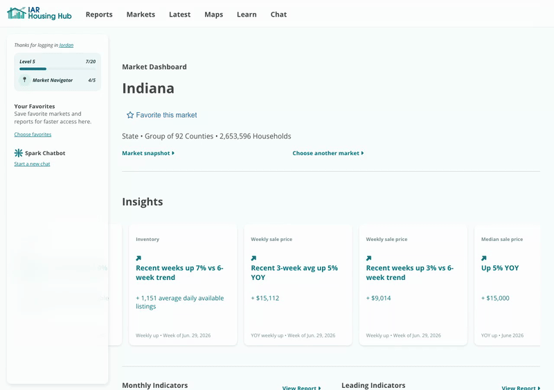Click the up arrow icon on Inventory card
The width and height of the screenshot is (554, 390).
[x=138, y=258]
